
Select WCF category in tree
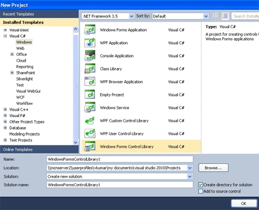(x=20, y=97)
